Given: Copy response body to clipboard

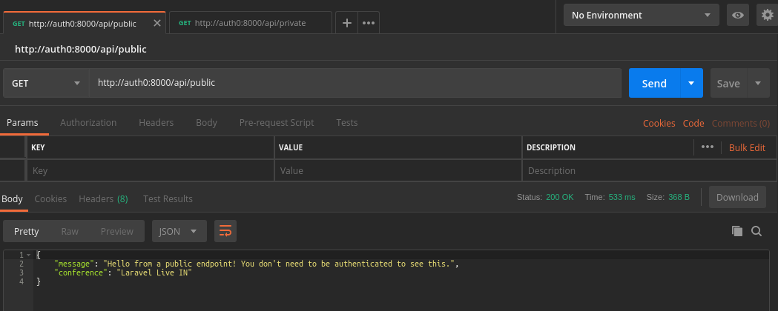Looking at the screenshot, I should click(x=737, y=231).
